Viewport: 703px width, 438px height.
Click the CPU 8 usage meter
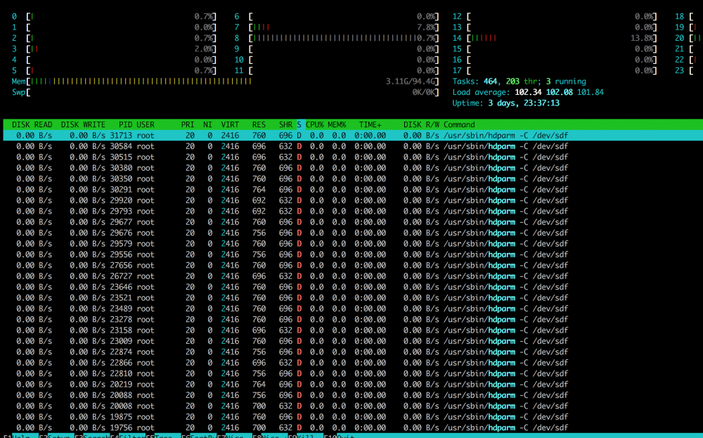tap(337, 38)
